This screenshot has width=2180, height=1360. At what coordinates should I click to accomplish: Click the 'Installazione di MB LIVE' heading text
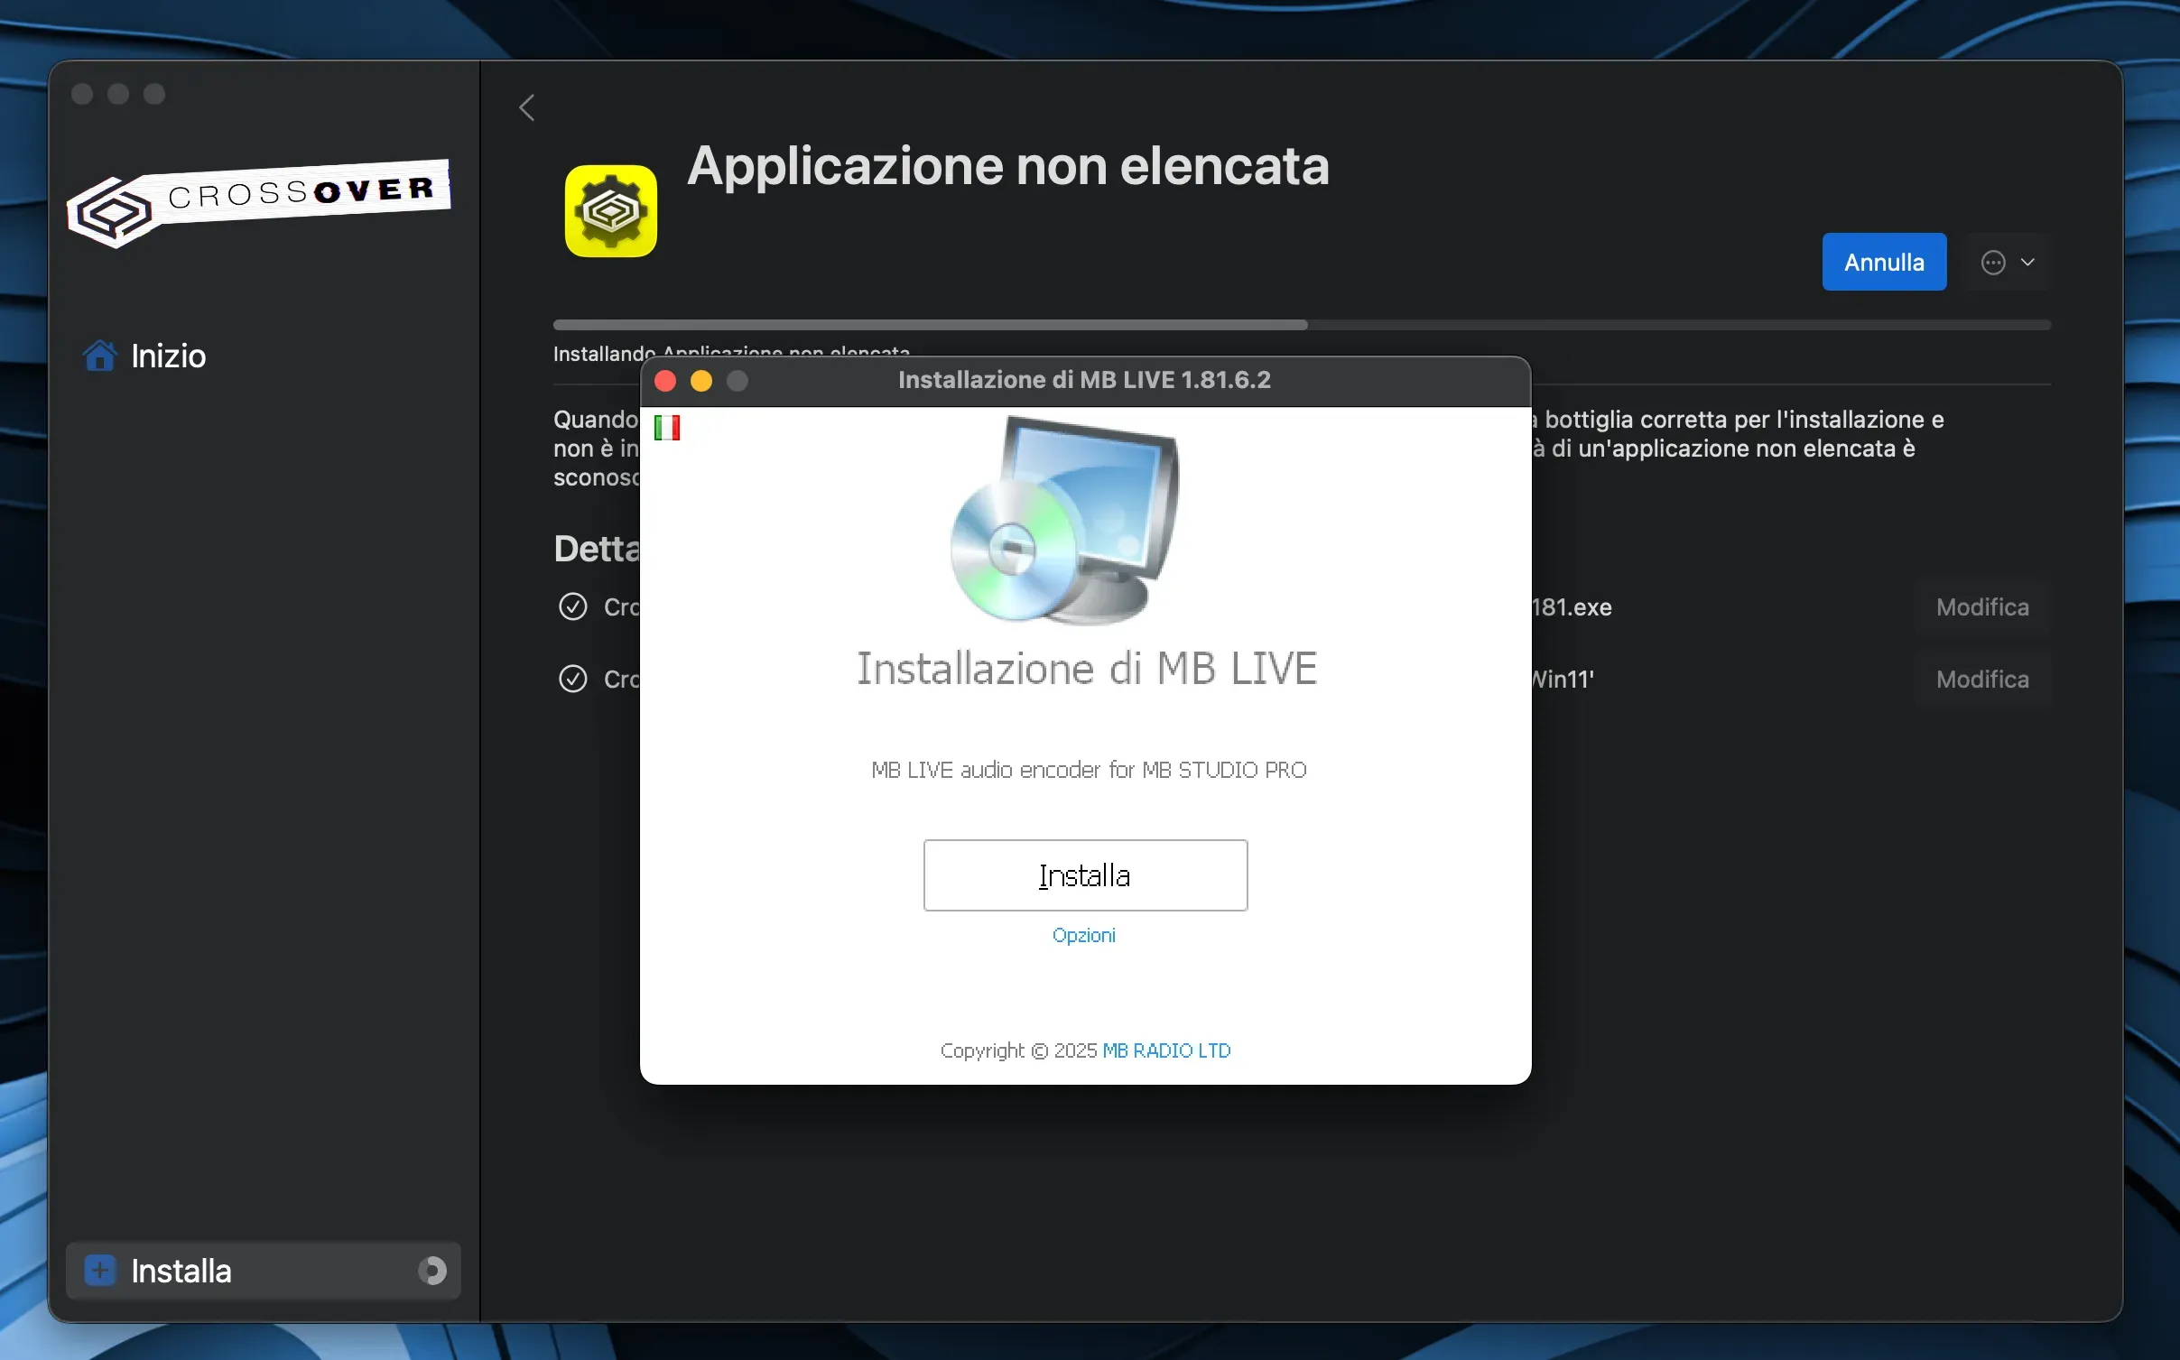click(1087, 669)
